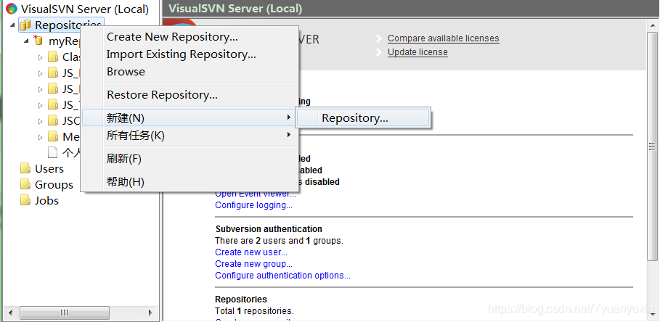Click the blank file icon below Me folder

coord(52,152)
